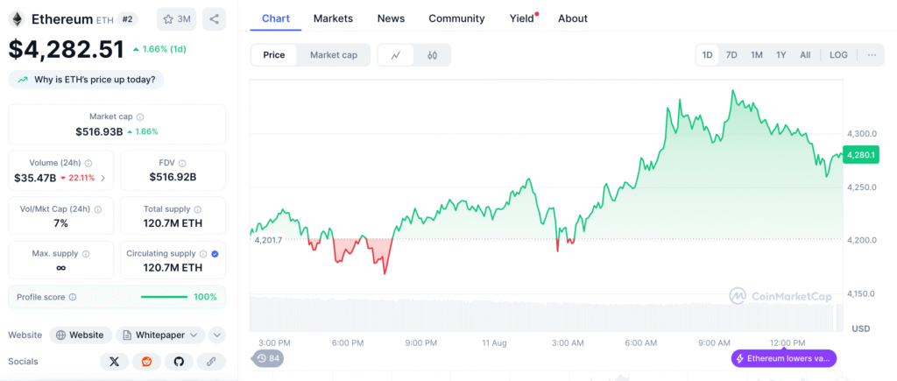Switch to the Community tab

coord(456,18)
